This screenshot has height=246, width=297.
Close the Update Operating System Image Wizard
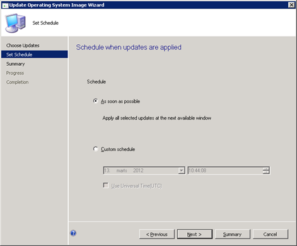pos(291,5)
